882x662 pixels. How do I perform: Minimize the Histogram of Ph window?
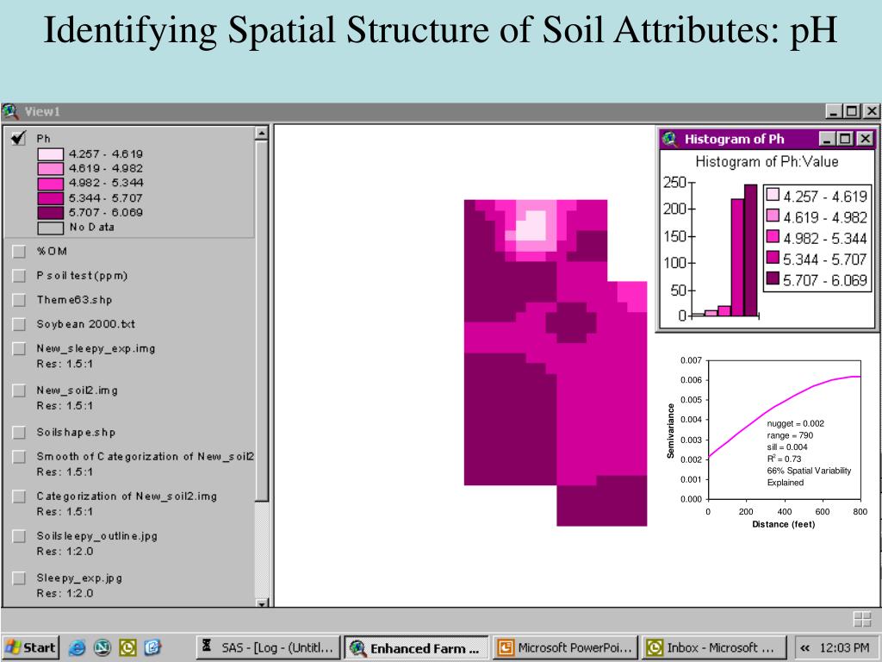[x=826, y=139]
